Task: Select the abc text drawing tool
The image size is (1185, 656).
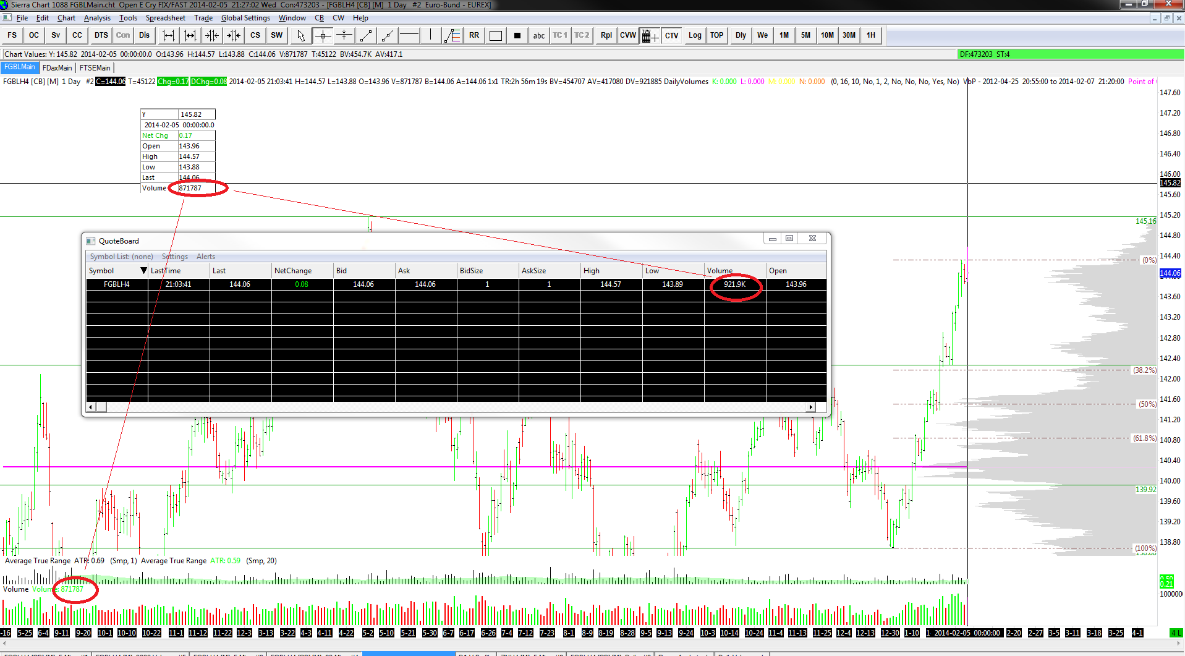Action: [x=539, y=35]
